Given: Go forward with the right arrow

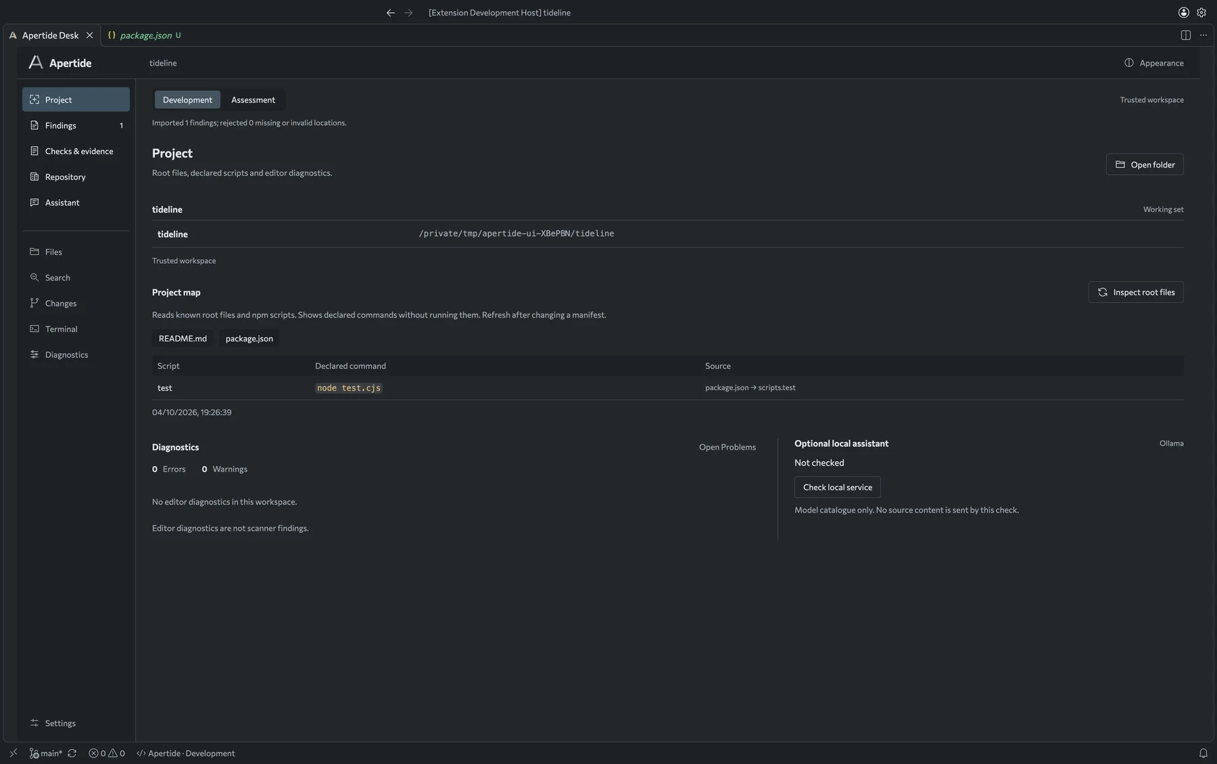Looking at the screenshot, I should pyautogui.click(x=408, y=13).
